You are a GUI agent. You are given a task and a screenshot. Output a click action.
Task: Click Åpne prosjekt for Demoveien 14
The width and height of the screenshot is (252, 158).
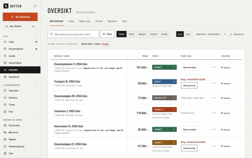(190, 130)
